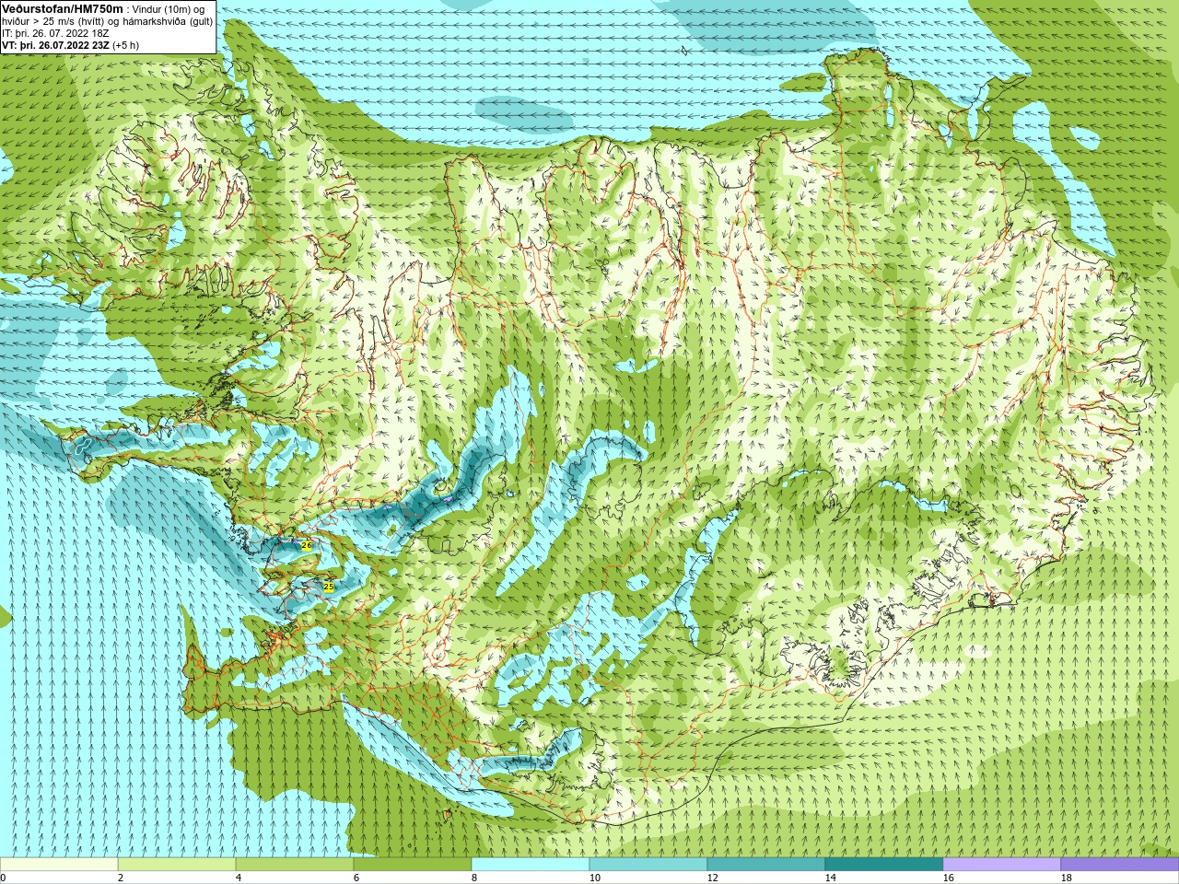Image resolution: width=1179 pixels, height=884 pixels.
Task: Click the legend scale label '0'
Action: 3,878
